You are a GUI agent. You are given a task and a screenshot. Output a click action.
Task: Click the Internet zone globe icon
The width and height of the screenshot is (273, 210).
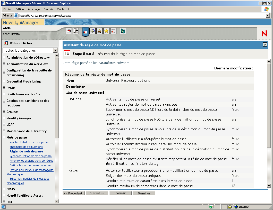coord(236,207)
